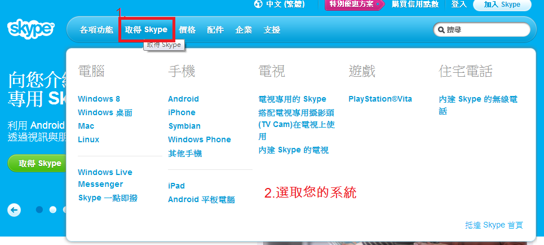Image resolution: width=544 pixels, height=245 pixels.
Task: Choose the Mac link
Action: pyautogui.click(x=86, y=126)
